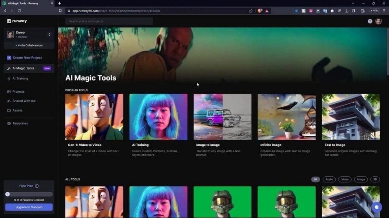
Task: Reload the page with browser refresh icon
Action: 19,11
